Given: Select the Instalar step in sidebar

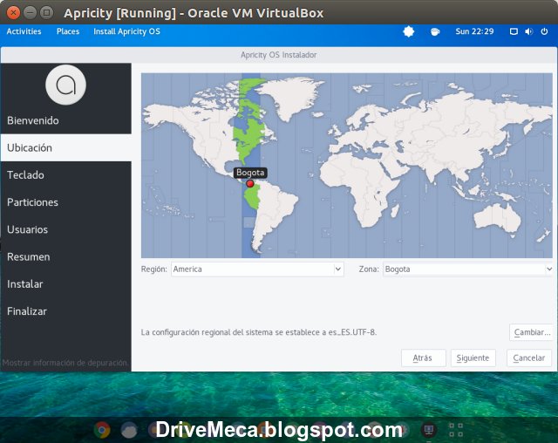Looking at the screenshot, I should [66, 284].
